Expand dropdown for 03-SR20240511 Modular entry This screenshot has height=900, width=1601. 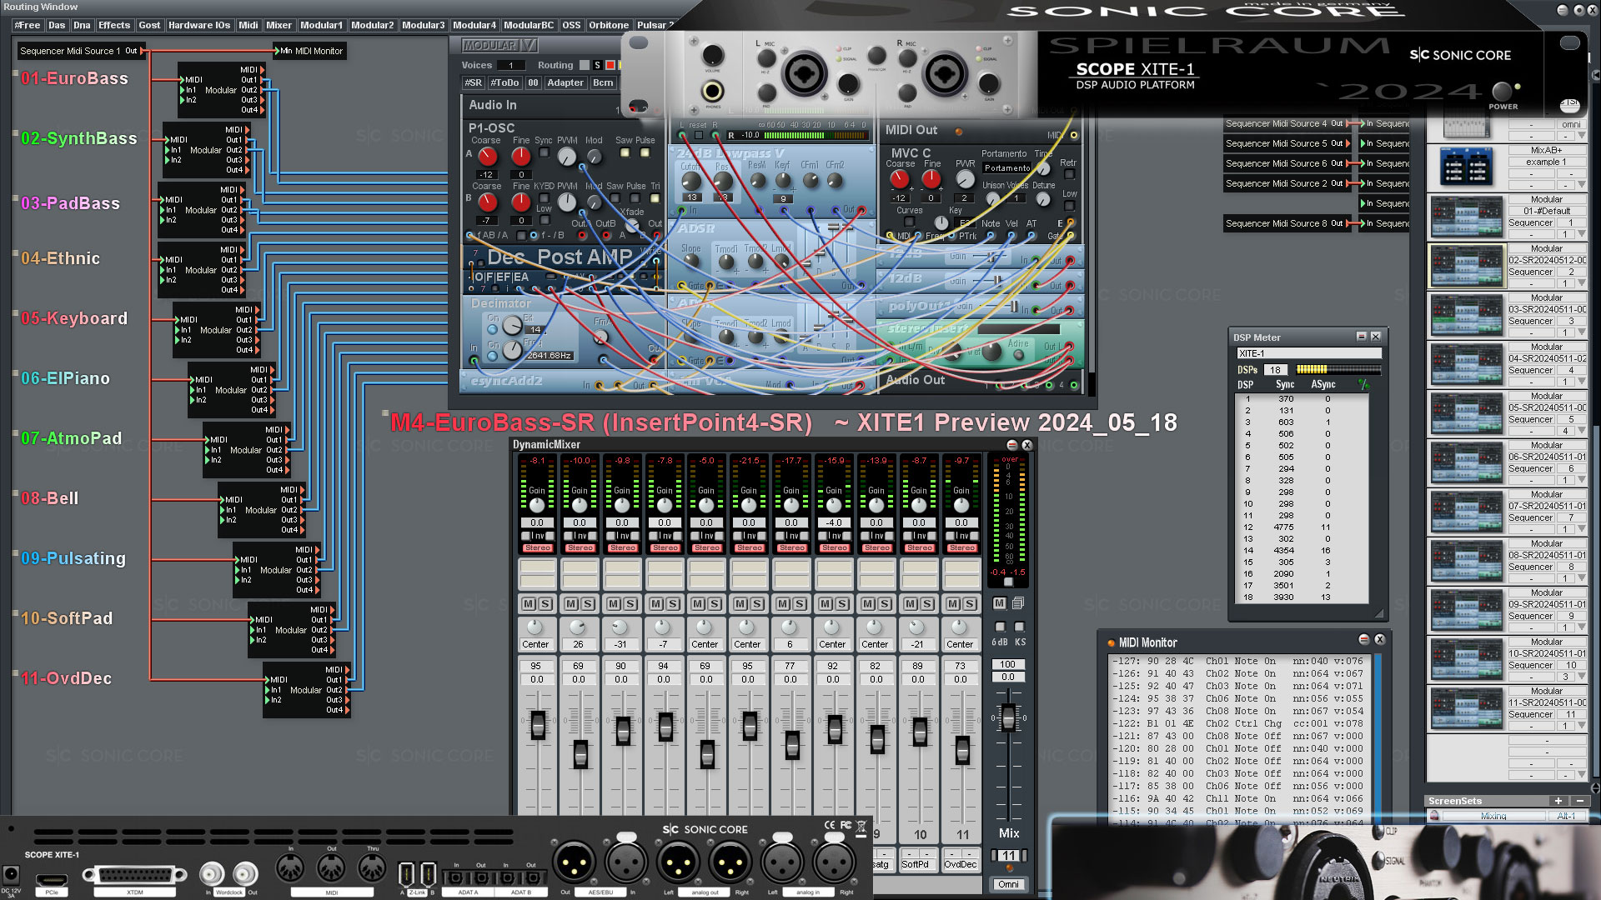click(x=1582, y=332)
